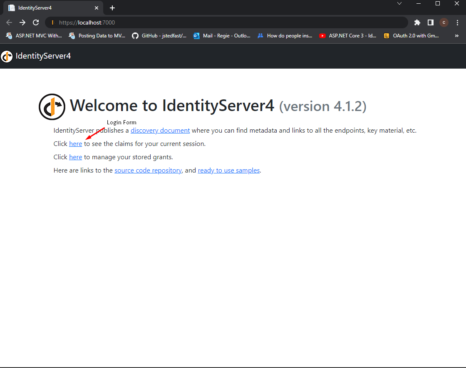Click inside the address bar

(166, 22)
